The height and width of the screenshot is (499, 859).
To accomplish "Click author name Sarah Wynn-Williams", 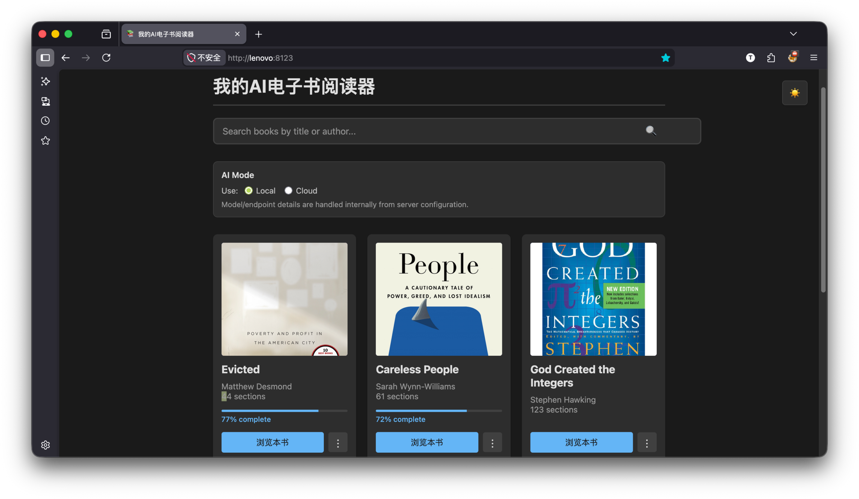I will [415, 386].
